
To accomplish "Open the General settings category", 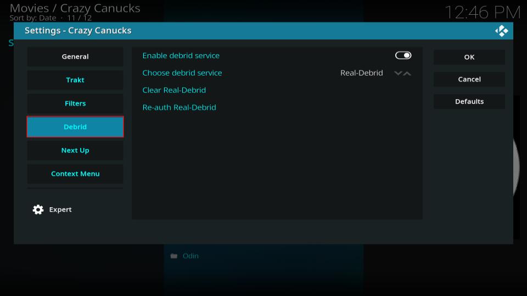I will click(75, 56).
